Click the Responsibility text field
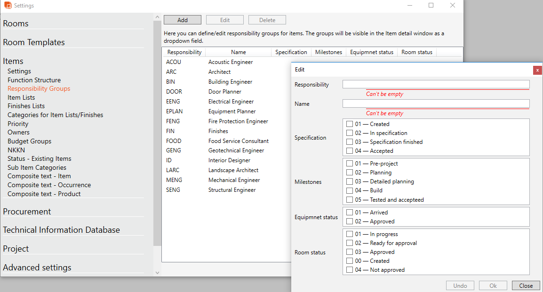The width and height of the screenshot is (543, 292). click(x=436, y=84)
